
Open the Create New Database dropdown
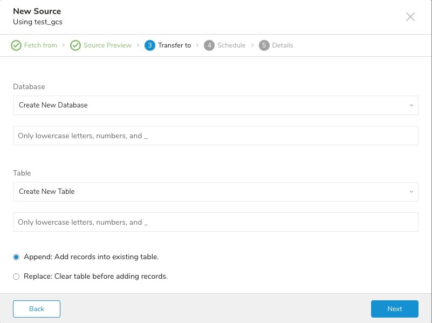(x=216, y=105)
